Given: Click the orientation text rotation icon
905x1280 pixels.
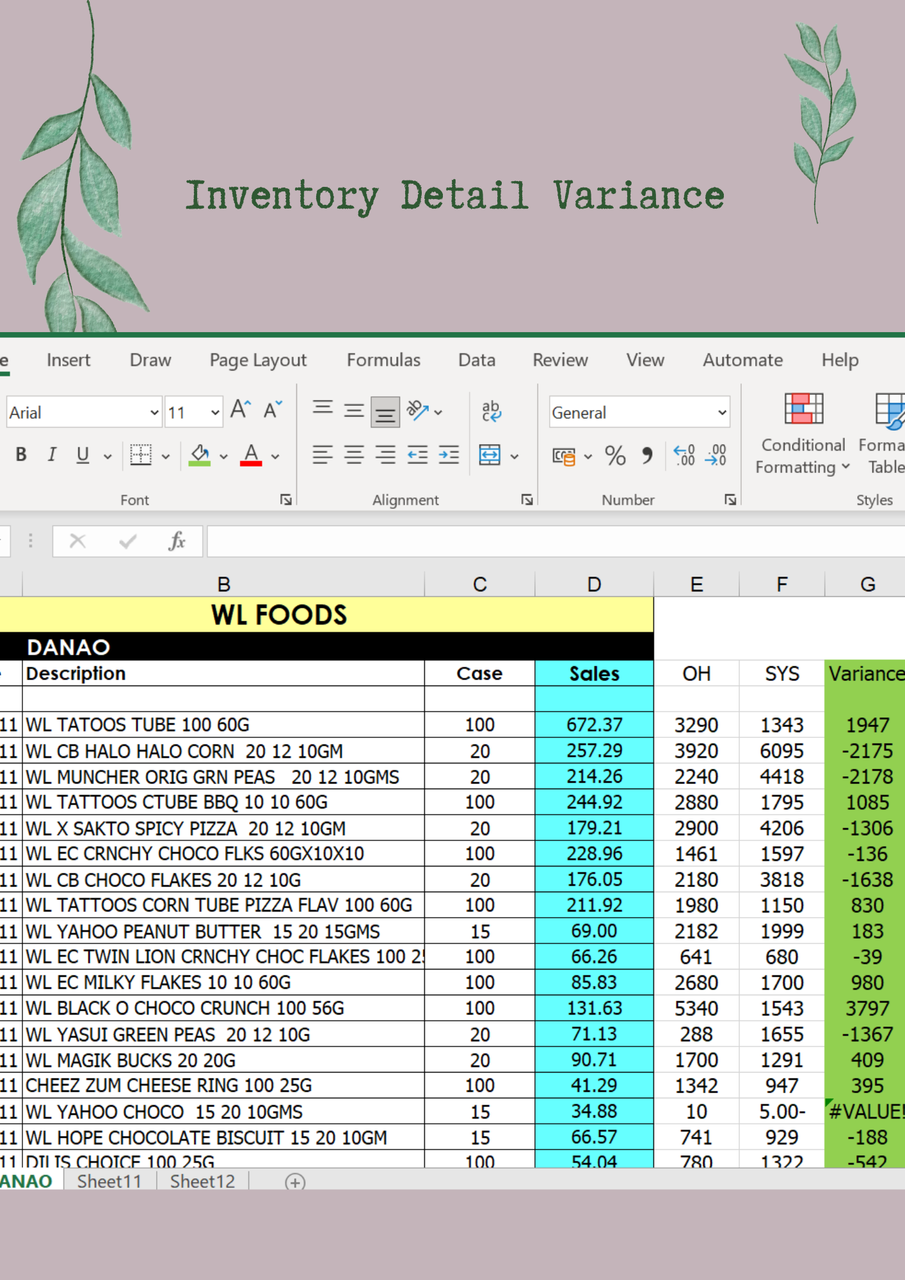Looking at the screenshot, I should coord(417,411).
